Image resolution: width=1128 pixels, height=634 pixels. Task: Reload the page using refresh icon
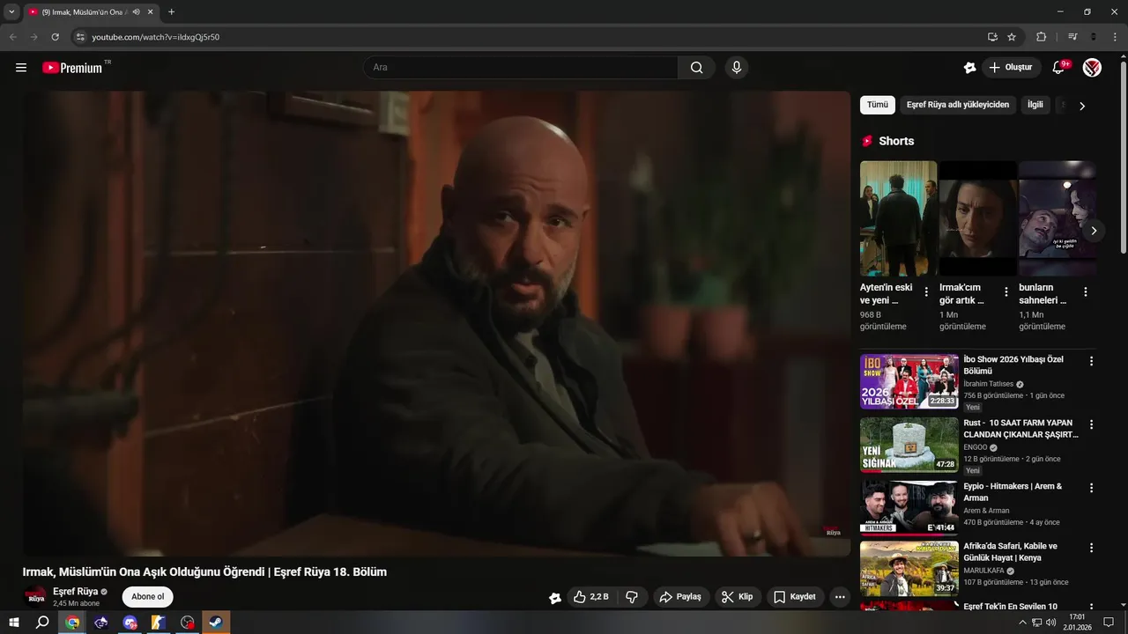coord(55,37)
